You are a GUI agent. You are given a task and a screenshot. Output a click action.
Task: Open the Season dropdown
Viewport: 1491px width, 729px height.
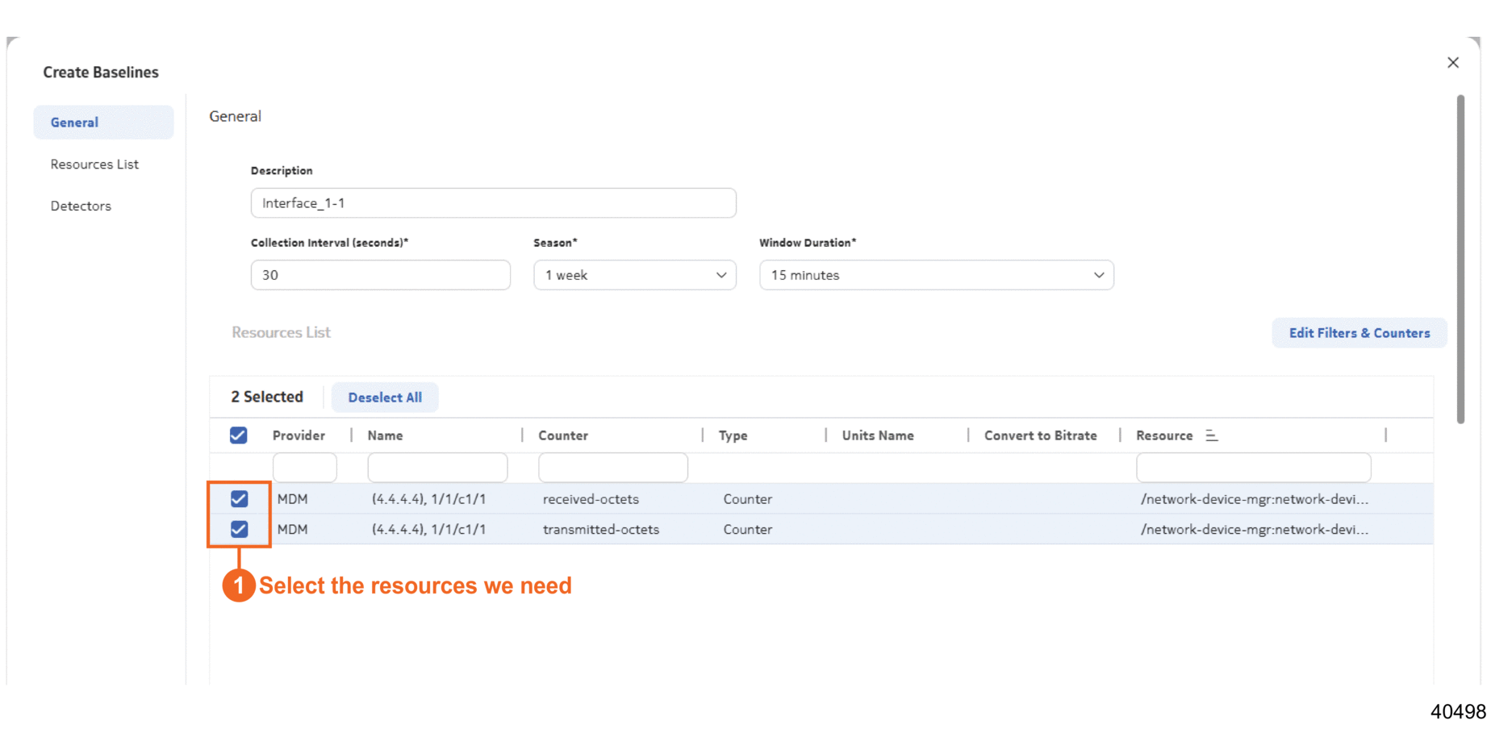(x=634, y=275)
